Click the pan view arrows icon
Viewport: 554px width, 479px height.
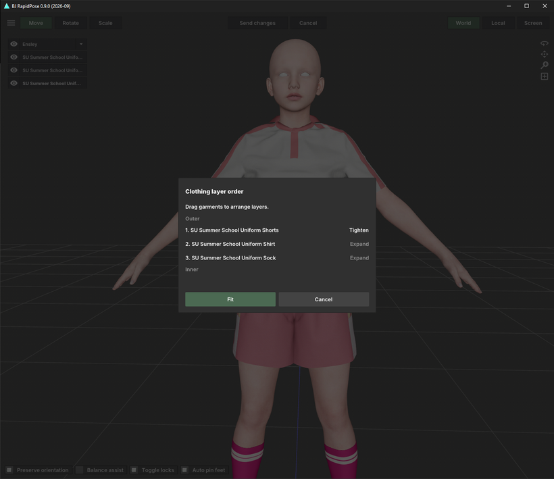[x=544, y=54]
